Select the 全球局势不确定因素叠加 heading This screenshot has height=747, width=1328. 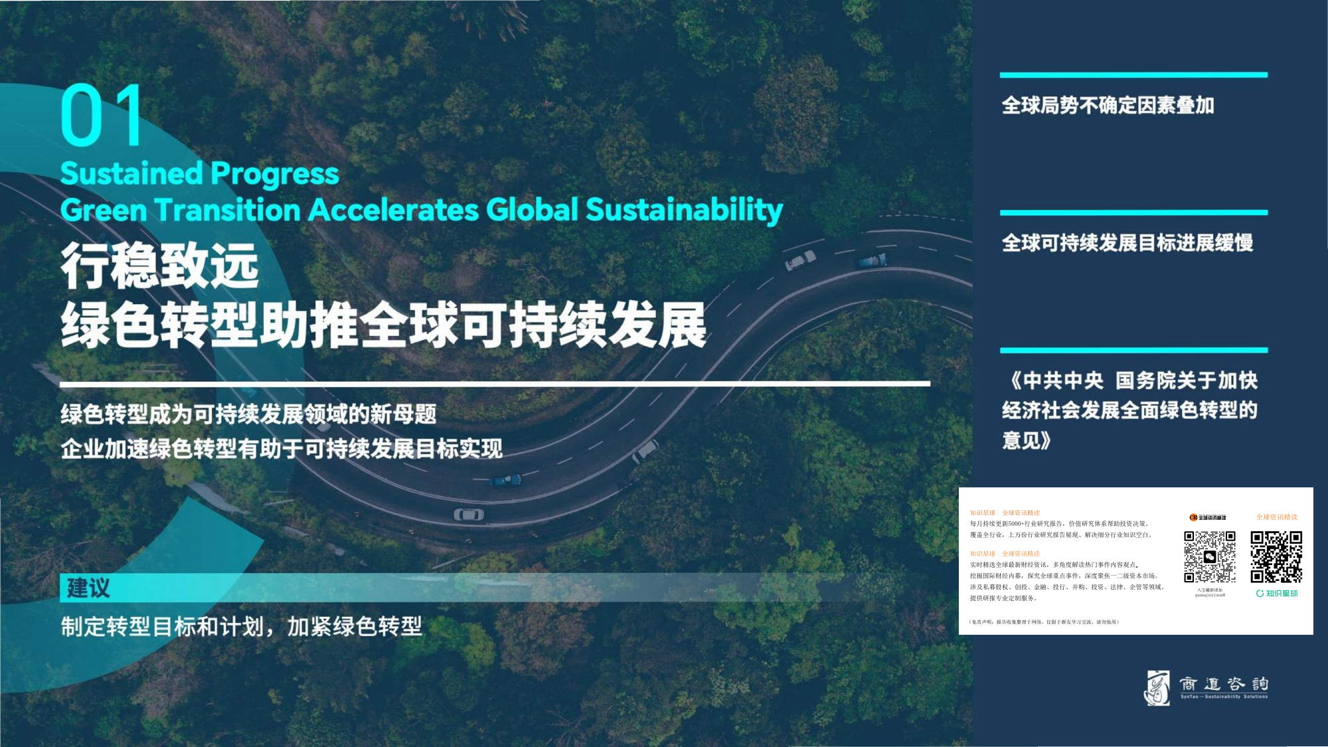pyautogui.click(x=1108, y=105)
